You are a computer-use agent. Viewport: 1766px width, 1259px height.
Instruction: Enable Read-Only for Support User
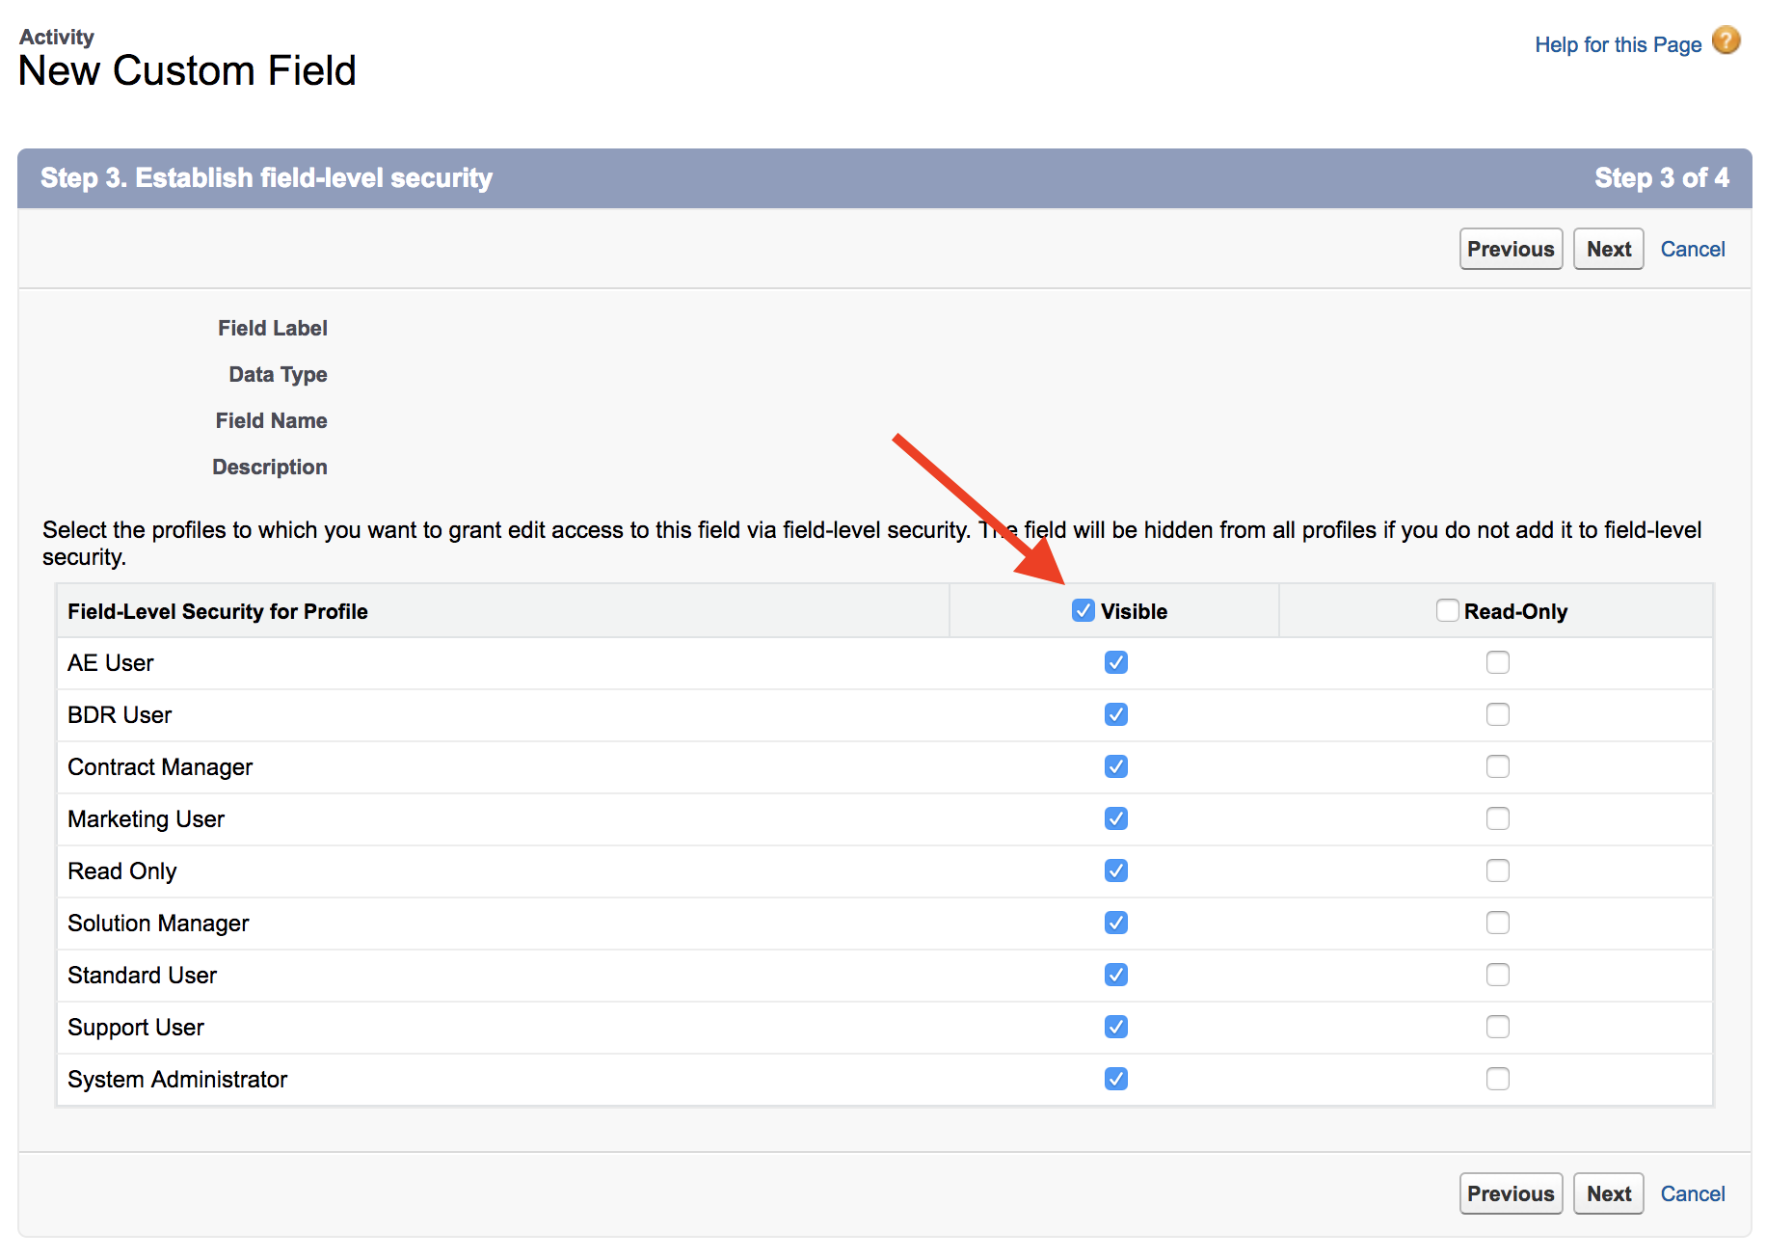click(x=1497, y=1027)
